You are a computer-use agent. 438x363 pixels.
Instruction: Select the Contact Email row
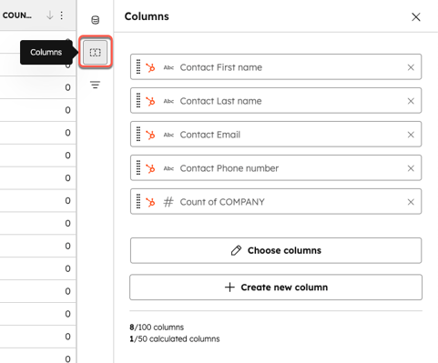(276, 134)
